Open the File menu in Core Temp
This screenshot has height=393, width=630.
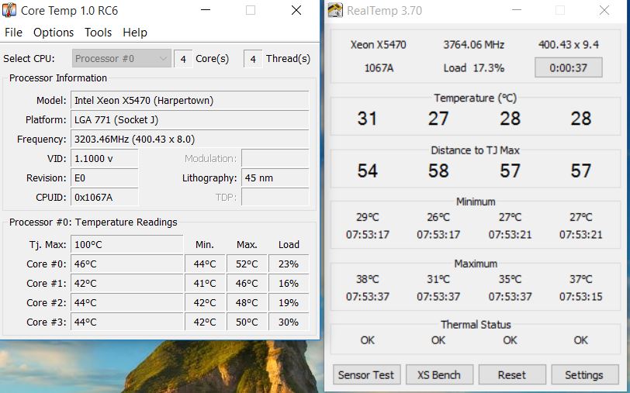(x=13, y=32)
